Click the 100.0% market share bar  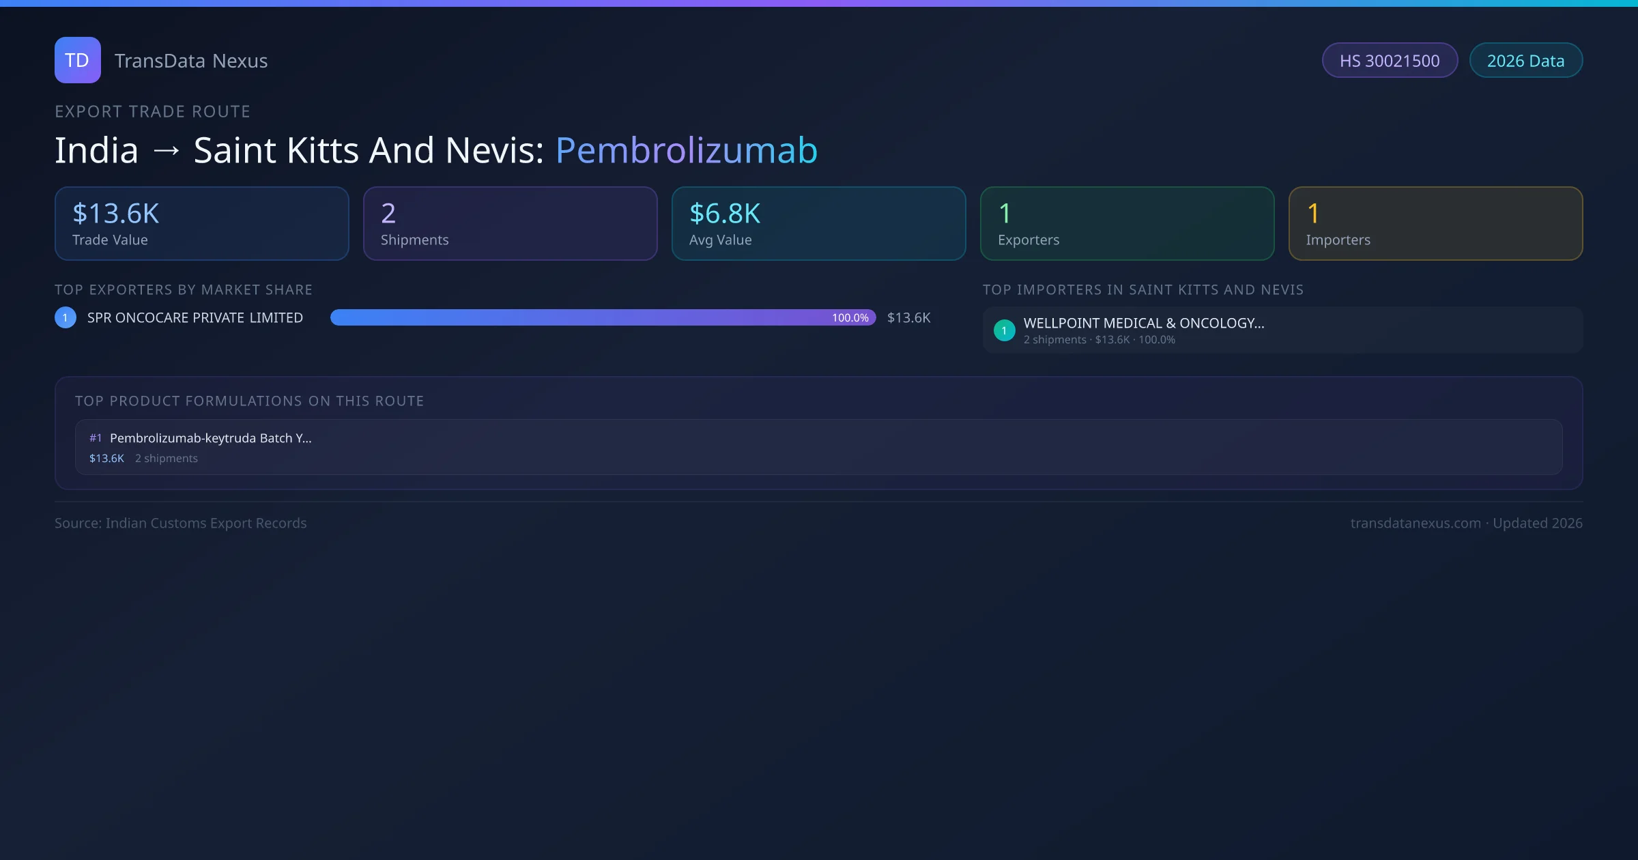click(603, 317)
